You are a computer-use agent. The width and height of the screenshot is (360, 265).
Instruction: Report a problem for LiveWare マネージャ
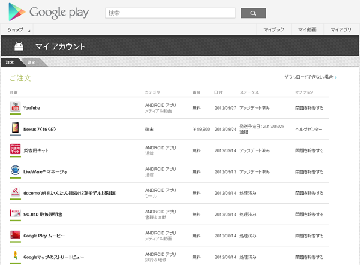pyautogui.click(x=309, y=172)
